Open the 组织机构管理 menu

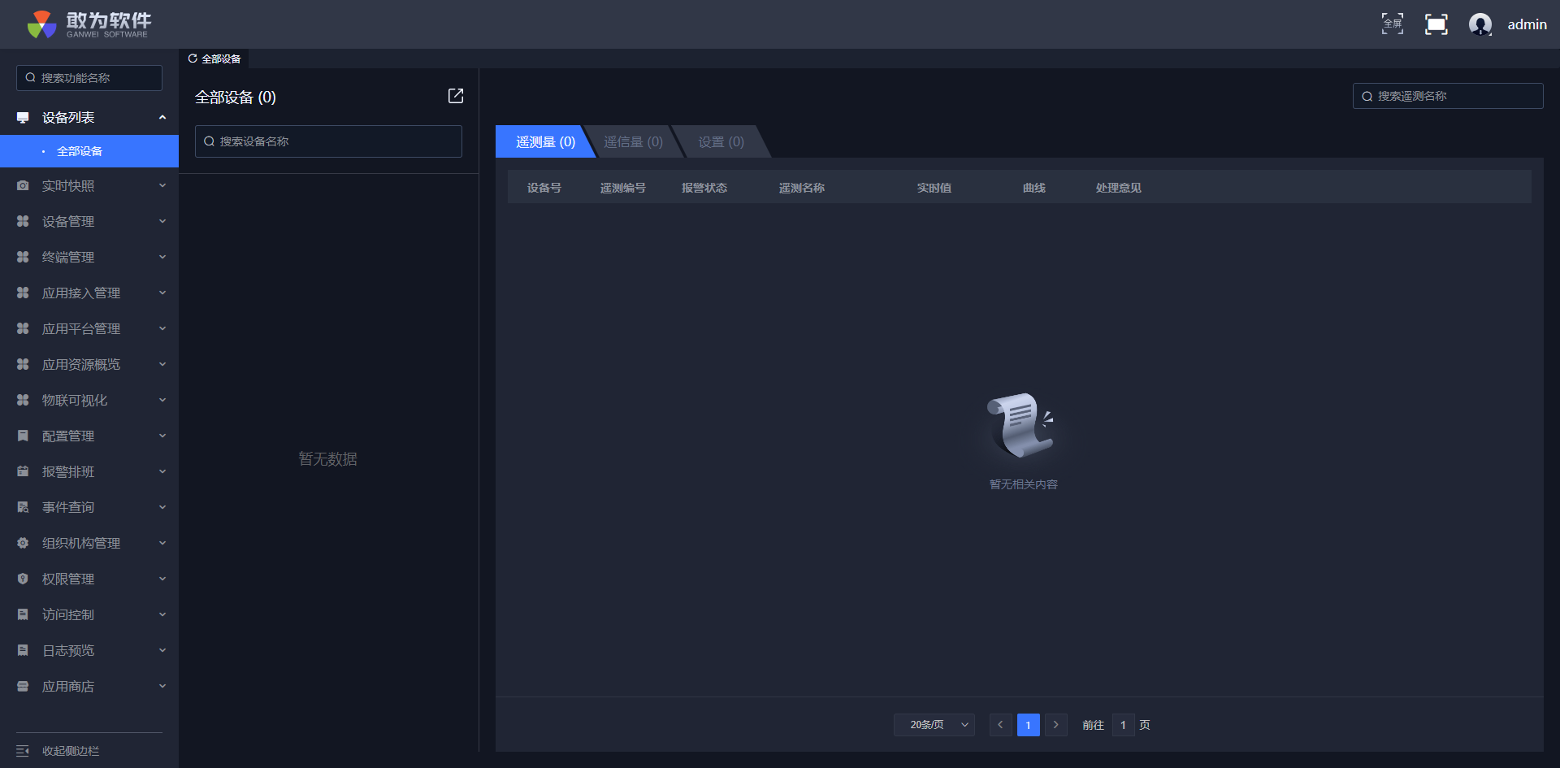pyautogui.click(x=89, y=544)
